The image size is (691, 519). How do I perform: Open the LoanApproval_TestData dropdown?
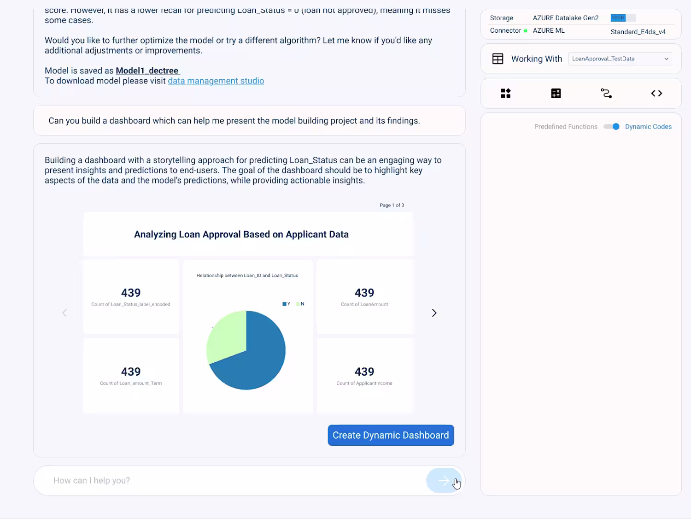pyautogui.click(x=620, y=59)
